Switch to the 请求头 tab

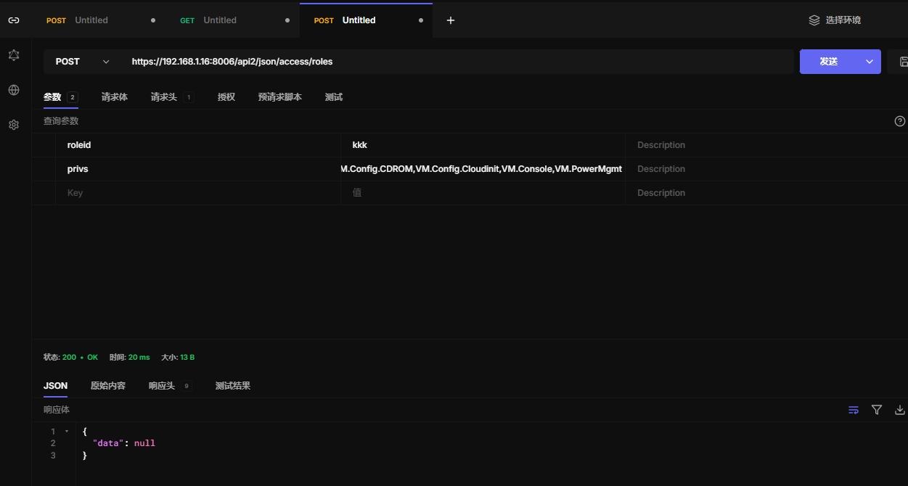tap(164, 97)
